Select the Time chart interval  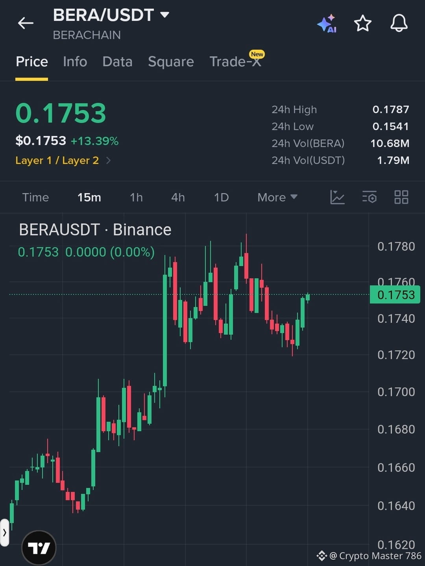pyautogui.click(x=35, y=197)
